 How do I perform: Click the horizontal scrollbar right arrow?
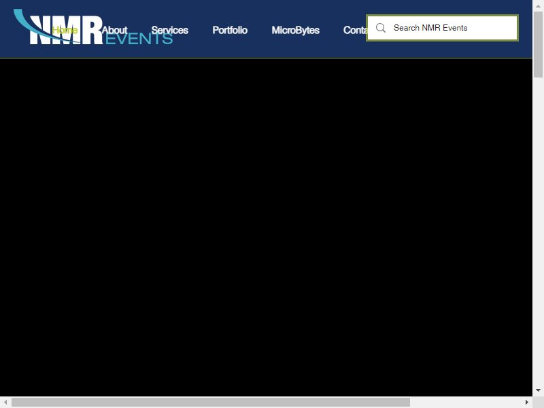coord(526,402)
